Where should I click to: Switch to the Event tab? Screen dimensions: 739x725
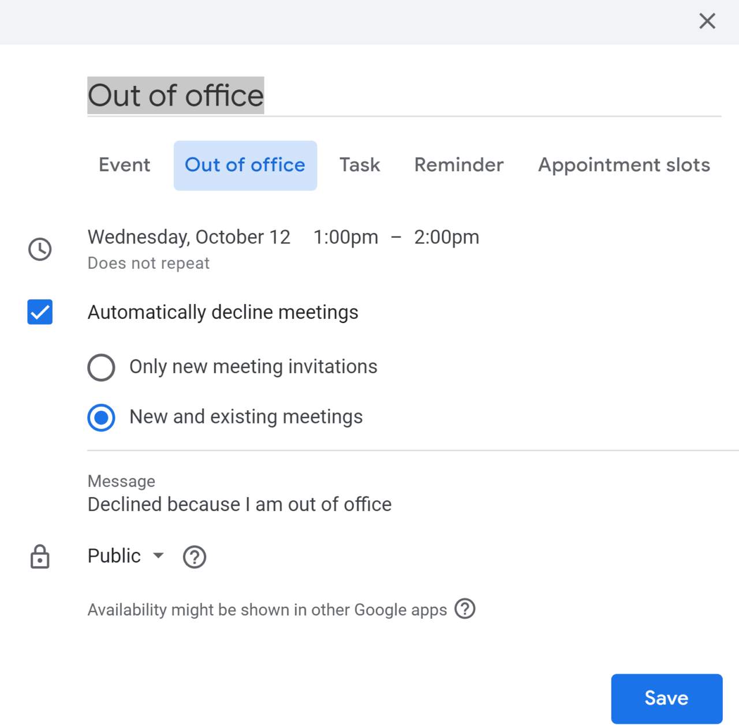[124, 165]
